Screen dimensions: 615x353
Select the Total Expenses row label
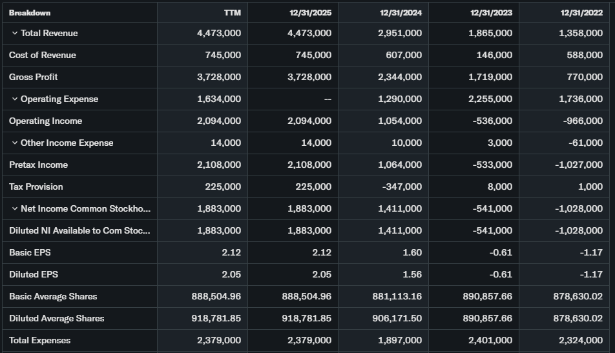pos(40,341)
